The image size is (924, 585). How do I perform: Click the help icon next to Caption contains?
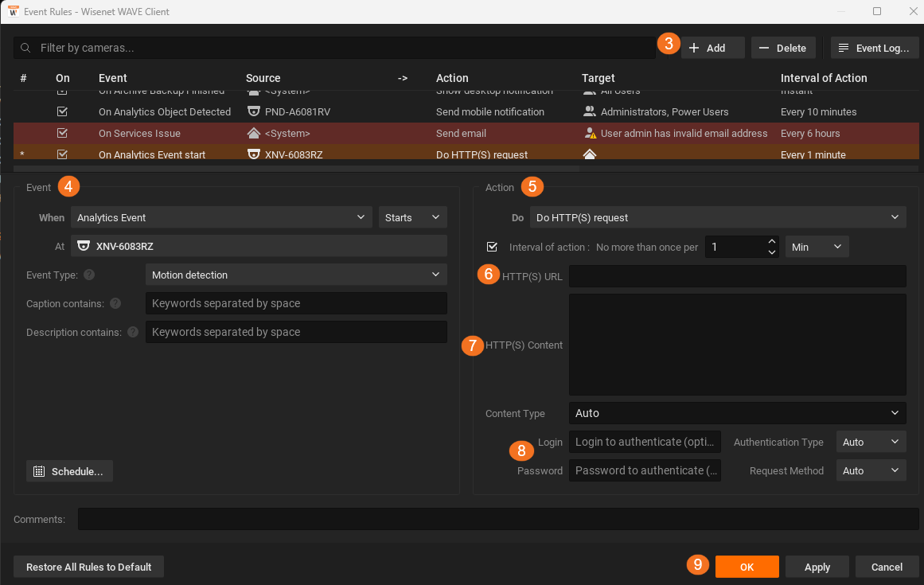click(115, 303)
